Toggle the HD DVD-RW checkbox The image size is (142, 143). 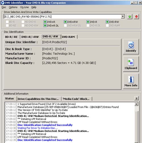click(x=23, y=26)
